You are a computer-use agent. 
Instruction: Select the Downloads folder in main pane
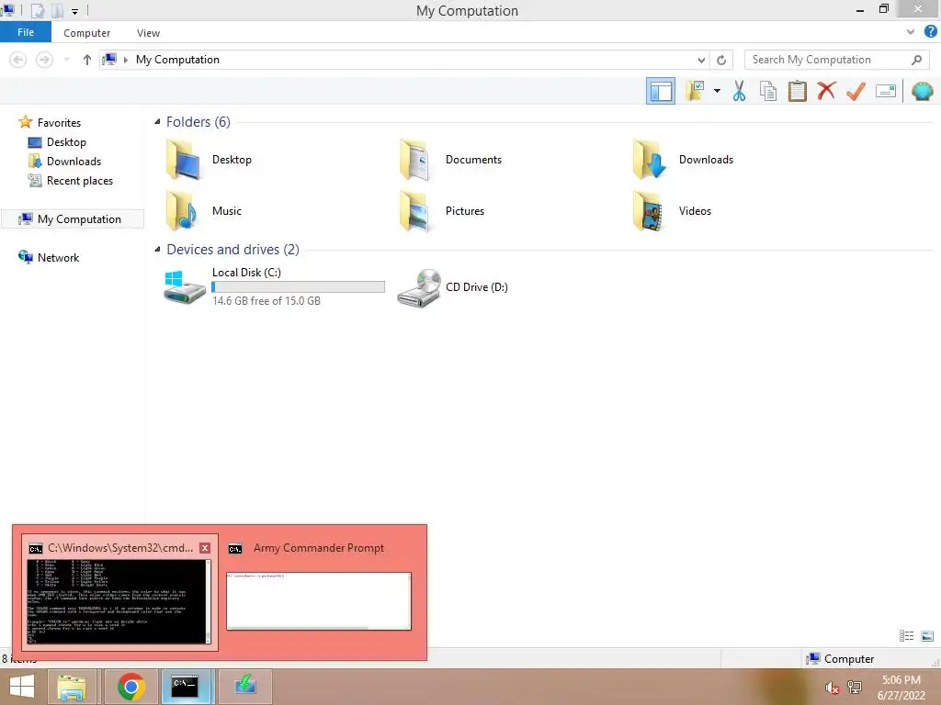tap(683, 160)
